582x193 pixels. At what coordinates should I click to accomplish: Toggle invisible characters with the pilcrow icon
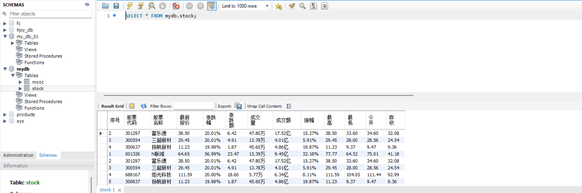pos(313,6)
